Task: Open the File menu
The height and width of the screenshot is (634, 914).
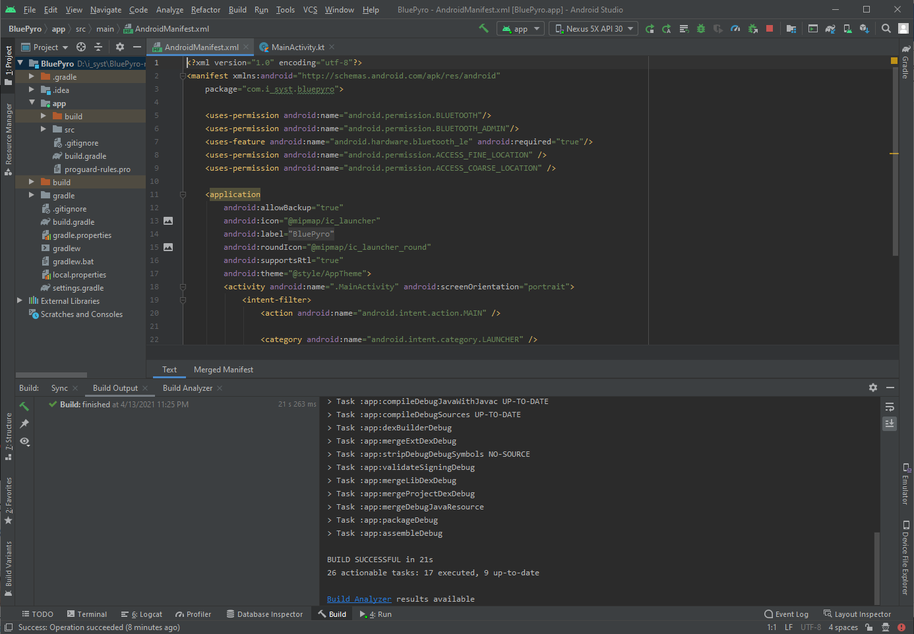Action: tap(30, 10)
